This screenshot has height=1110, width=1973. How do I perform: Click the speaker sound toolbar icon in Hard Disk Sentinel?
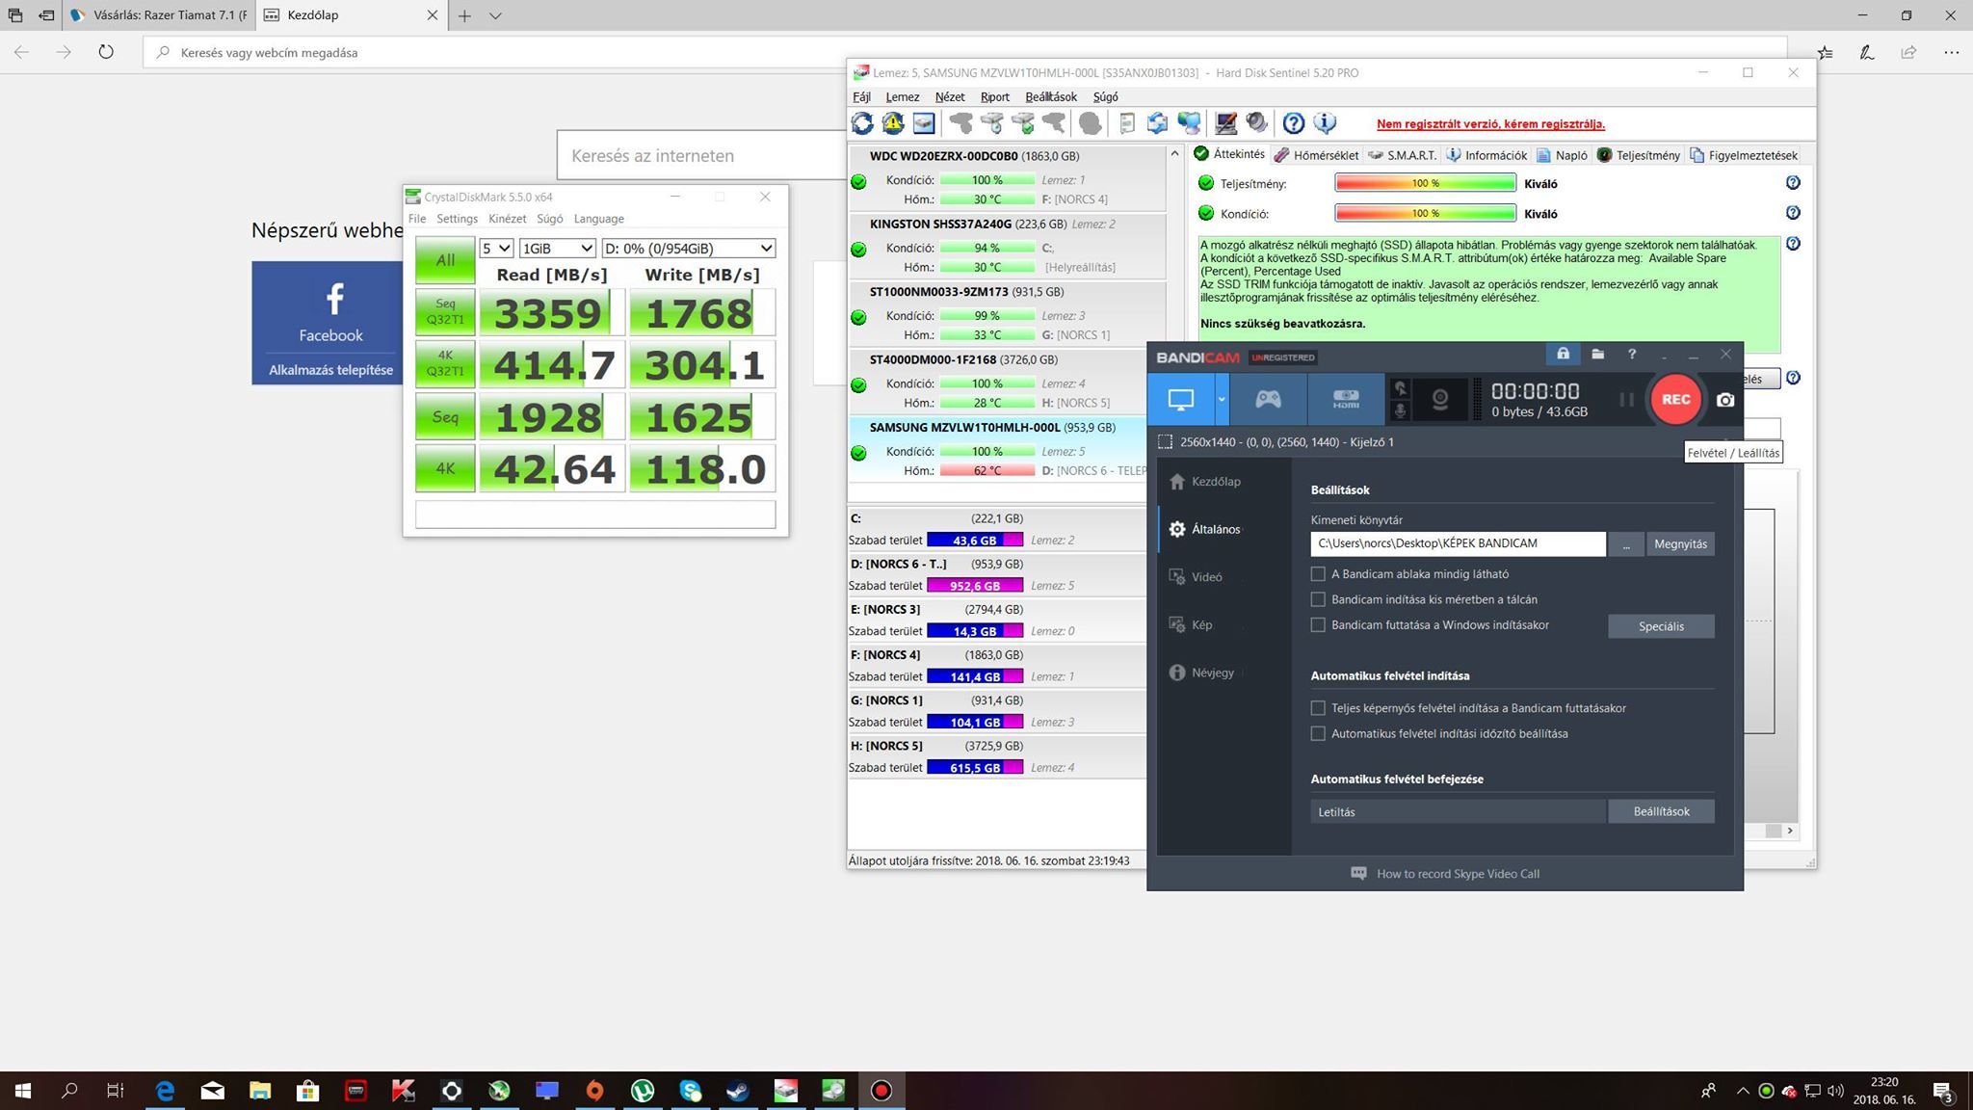coord(1256,123)
